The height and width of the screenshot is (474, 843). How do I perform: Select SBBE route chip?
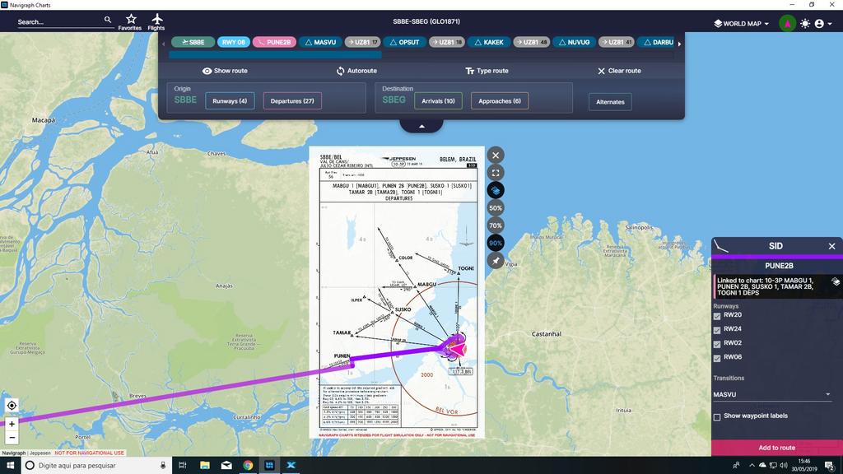click(x=193, y=42)
